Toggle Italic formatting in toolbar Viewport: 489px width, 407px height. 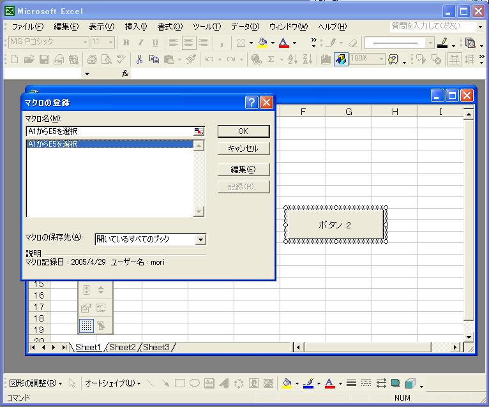(x=140, y=42)
